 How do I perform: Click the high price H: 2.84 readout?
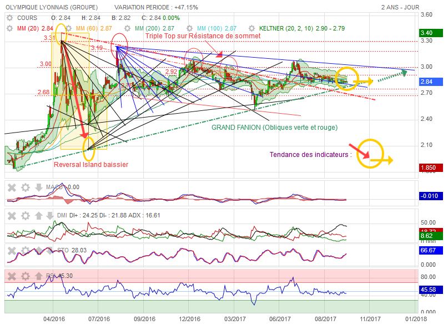[x=91, y=18]
